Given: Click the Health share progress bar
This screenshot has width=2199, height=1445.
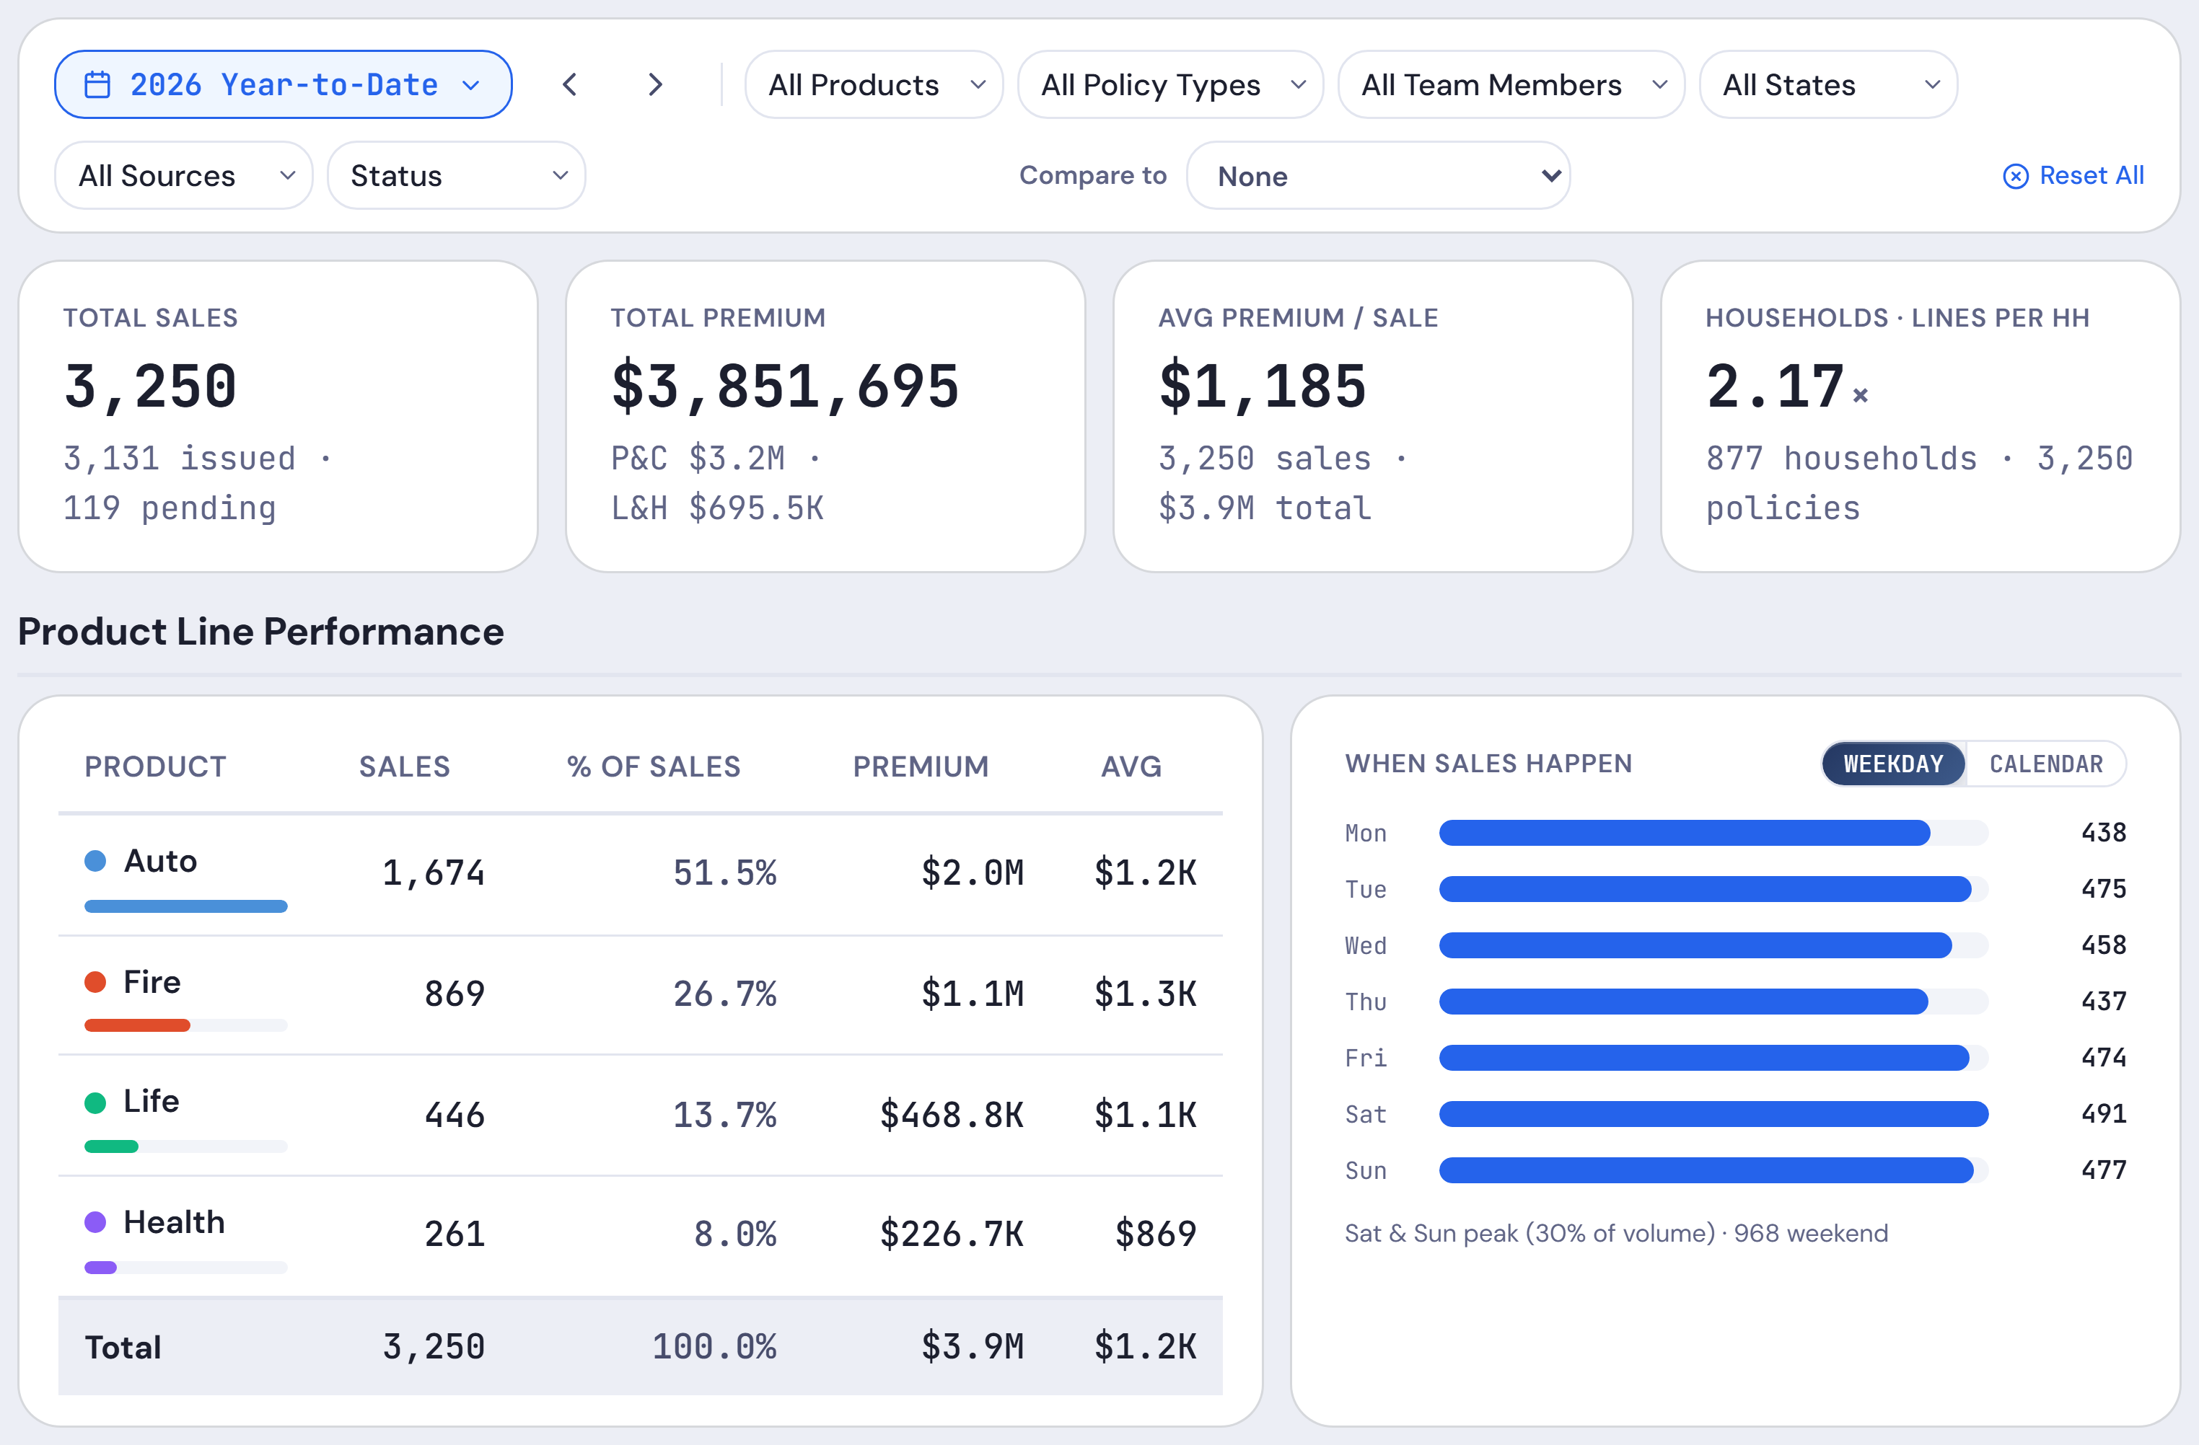Looking at the screenshot, I should [x=185, y=1268].
